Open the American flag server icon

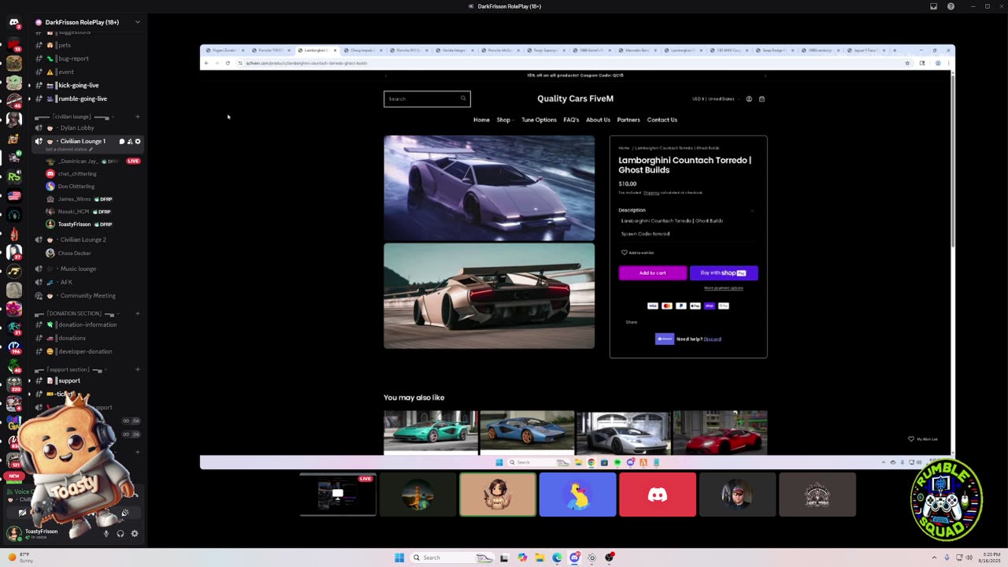coord(14,195)
